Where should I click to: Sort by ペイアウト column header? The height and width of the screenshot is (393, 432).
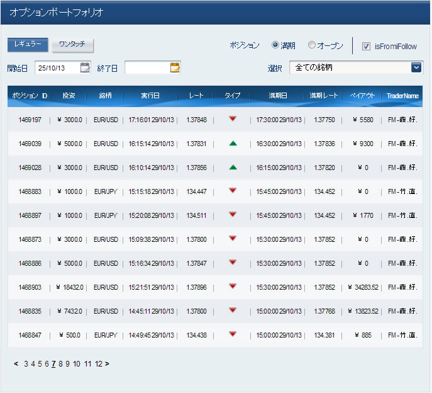pos(362,96)
